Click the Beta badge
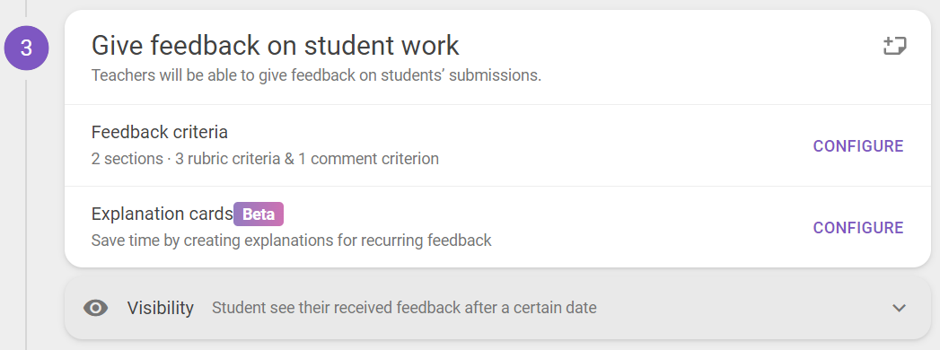The height and width of the screenshot is (350, 940). tap(259, 214)
